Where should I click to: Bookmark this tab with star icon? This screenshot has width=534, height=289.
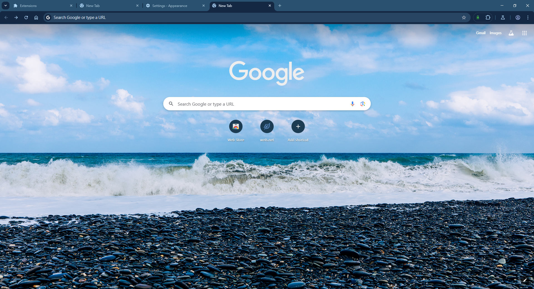tap(464, 18)
